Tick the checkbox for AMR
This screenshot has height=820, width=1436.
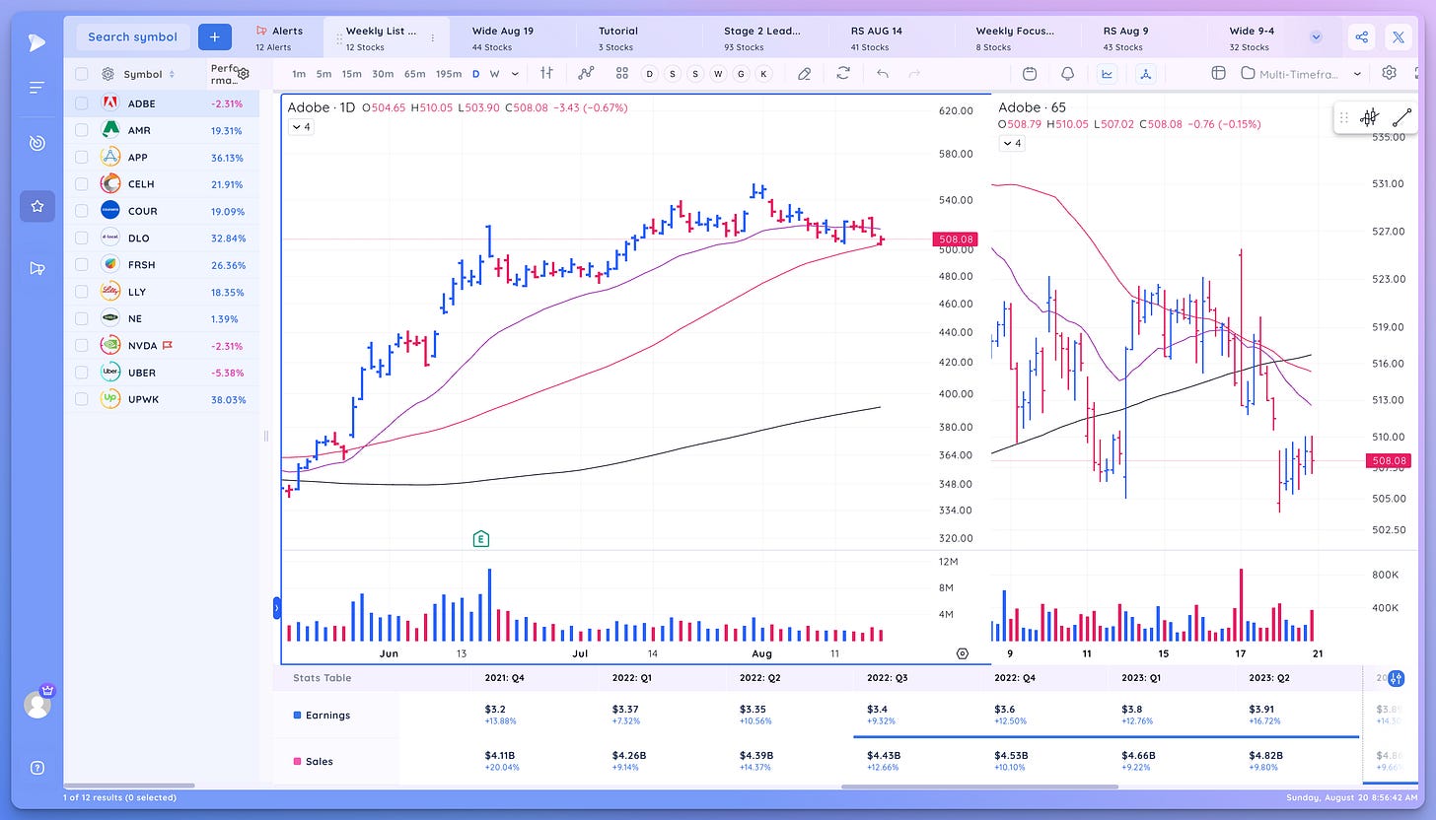pyautogui.click(x=82, y=130)
